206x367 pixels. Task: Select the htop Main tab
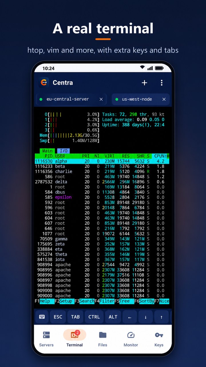(x=47, y=151)
